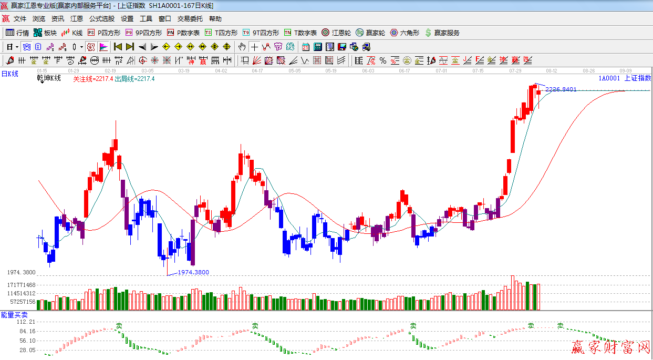
Task: Toggle the pressed colored flag indicator button
Action: (x=103, y=47)
